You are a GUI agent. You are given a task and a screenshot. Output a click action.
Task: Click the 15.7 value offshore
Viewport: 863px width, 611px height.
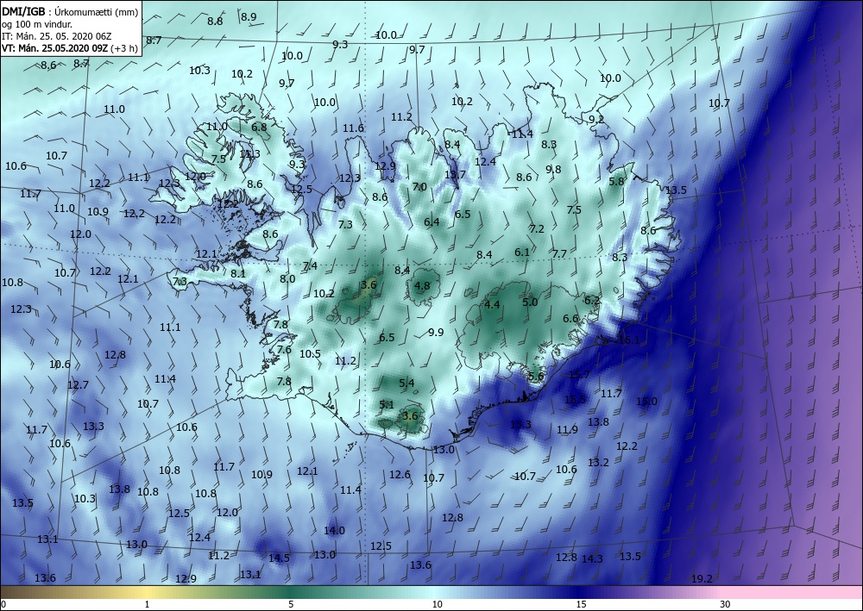click(x=579, y=375)
